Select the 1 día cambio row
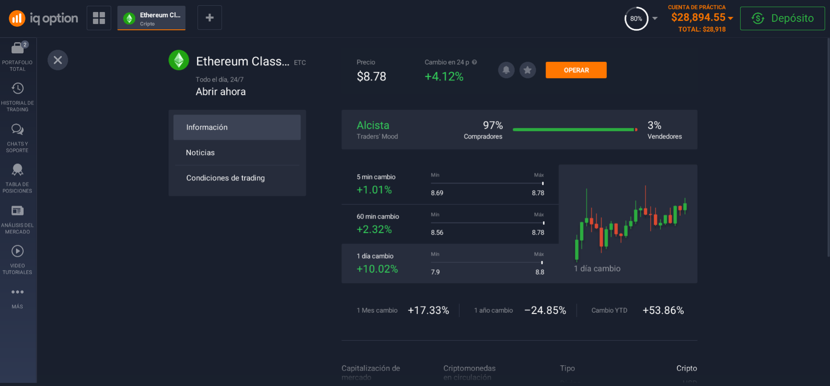The height and width of the screenshot is (386, 830). click(450, 263)
